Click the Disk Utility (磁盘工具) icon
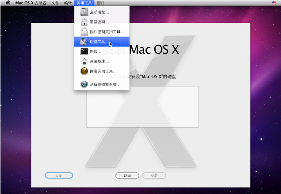Screen dimensions: 281x194 tap(84, 42)
